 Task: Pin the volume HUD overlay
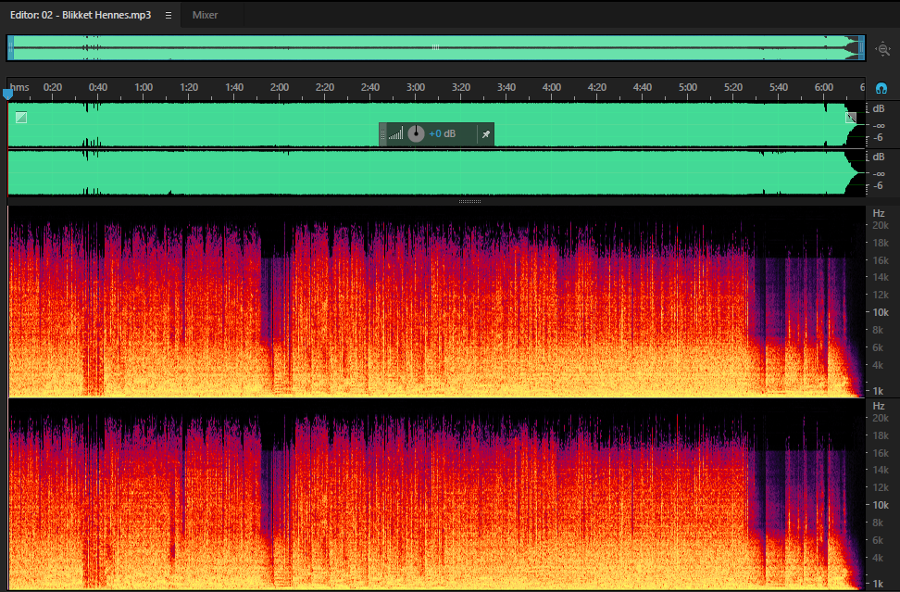tap(486, 134)
